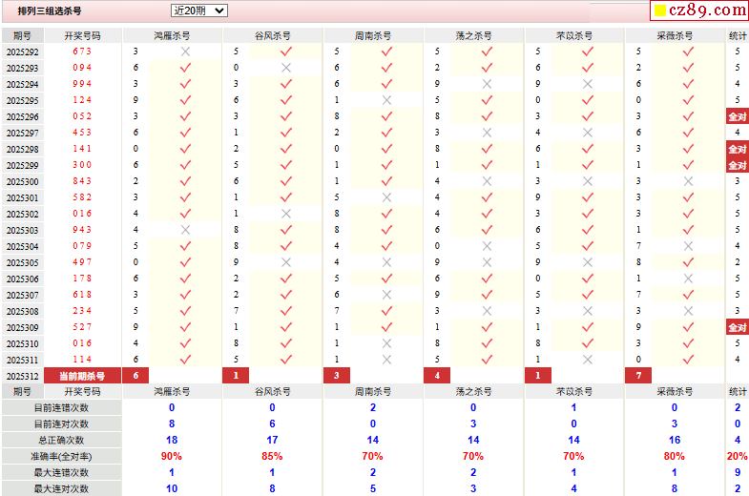Viewport: 749px width, 496px height.
Task: Click the 统计 column header at top right
Action: 738,35
